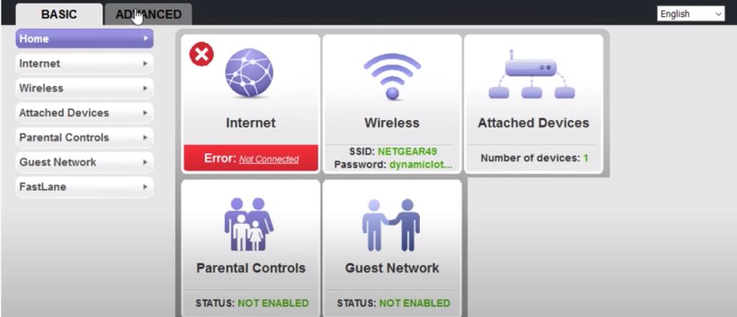The image size is (737, 317).
Task: Expand the Internet sidebar menu arrow
Action: (x=145, y=64)
